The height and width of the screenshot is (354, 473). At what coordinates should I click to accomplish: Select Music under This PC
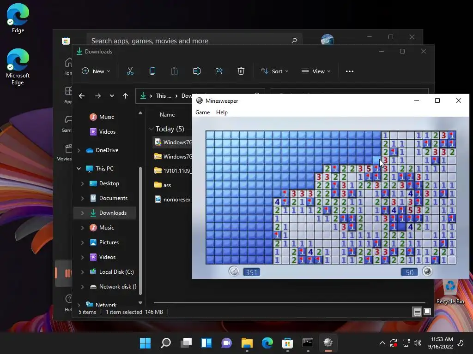[102, 228]
